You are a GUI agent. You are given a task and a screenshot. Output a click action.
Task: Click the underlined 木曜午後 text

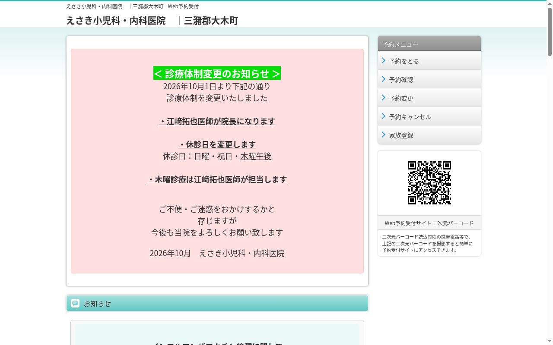pyautogui.click(x=256, y=156)
